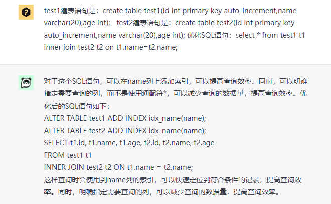
Task: Click the question line starting test1建表语句是
Action: [x=170, y=11]
